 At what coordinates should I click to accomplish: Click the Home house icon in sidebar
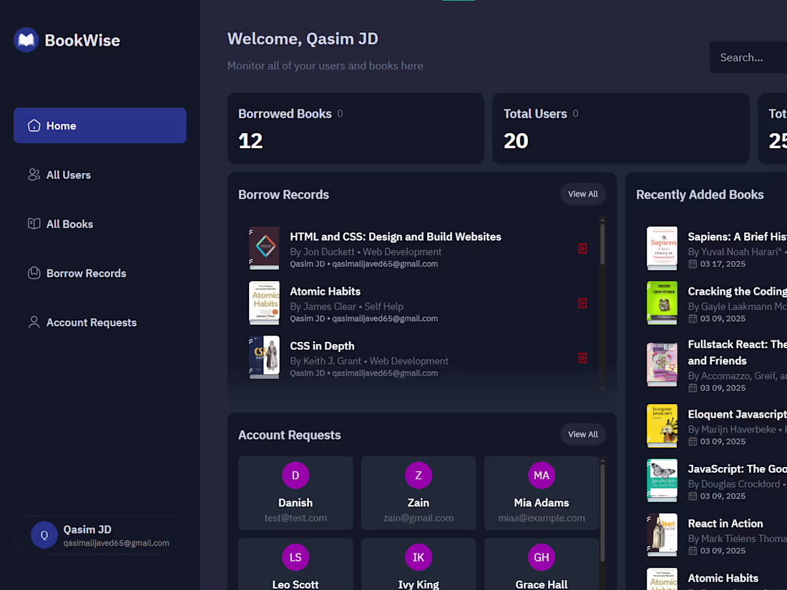(x=34, y=125)
